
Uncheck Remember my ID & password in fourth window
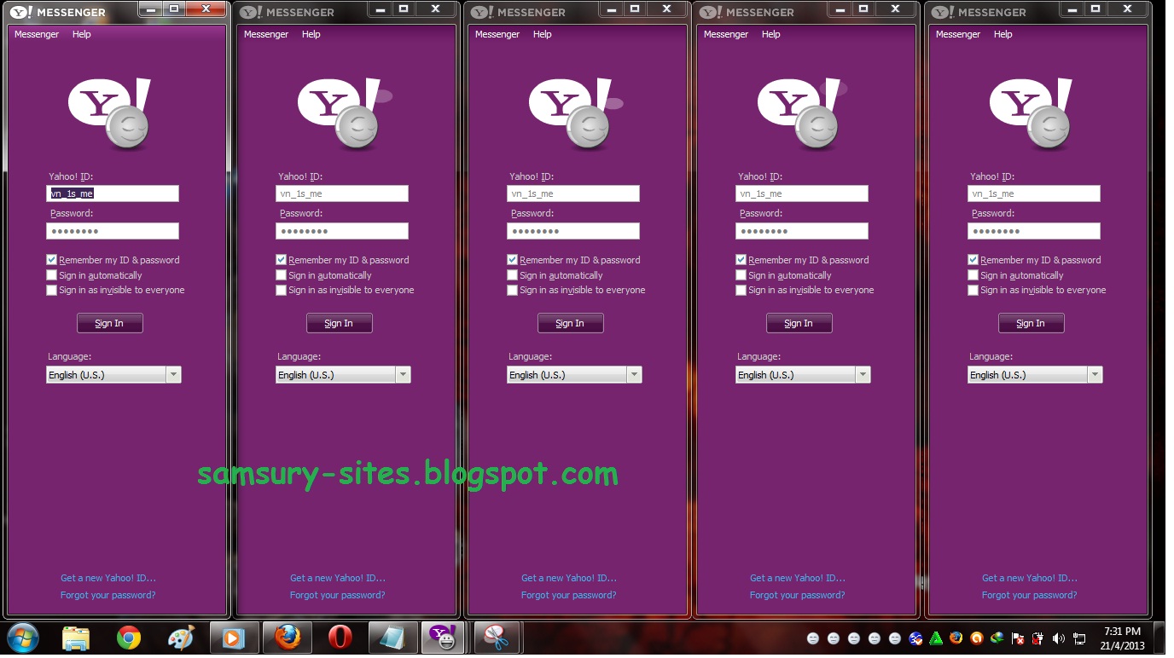coord(741,260)
